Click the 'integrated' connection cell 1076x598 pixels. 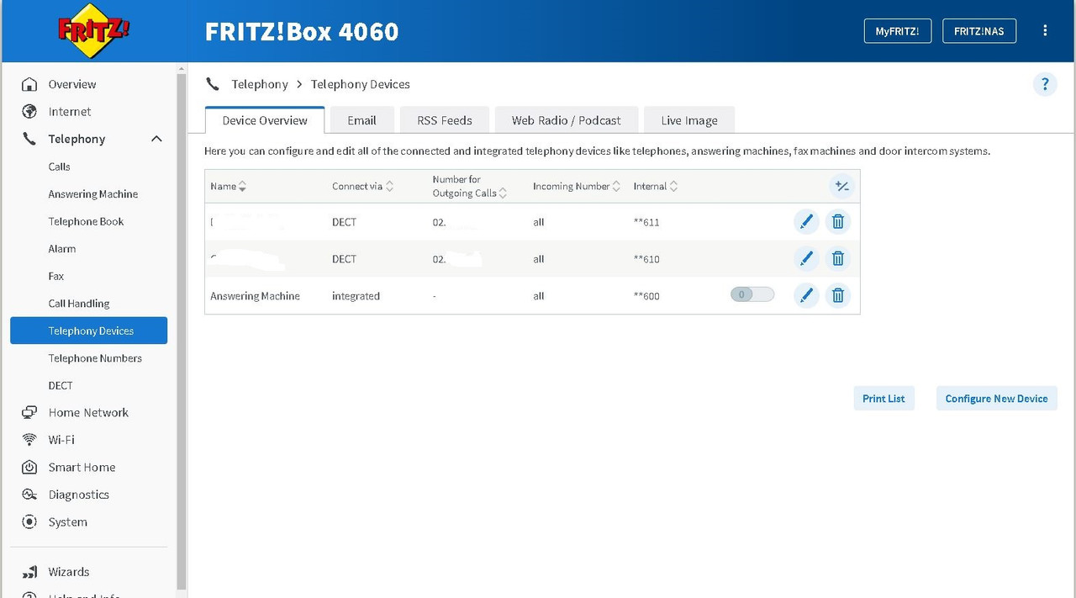coord(356,296)
